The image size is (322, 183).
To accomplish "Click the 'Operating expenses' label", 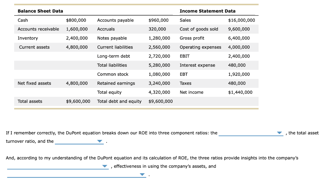I will click(200, 47).
